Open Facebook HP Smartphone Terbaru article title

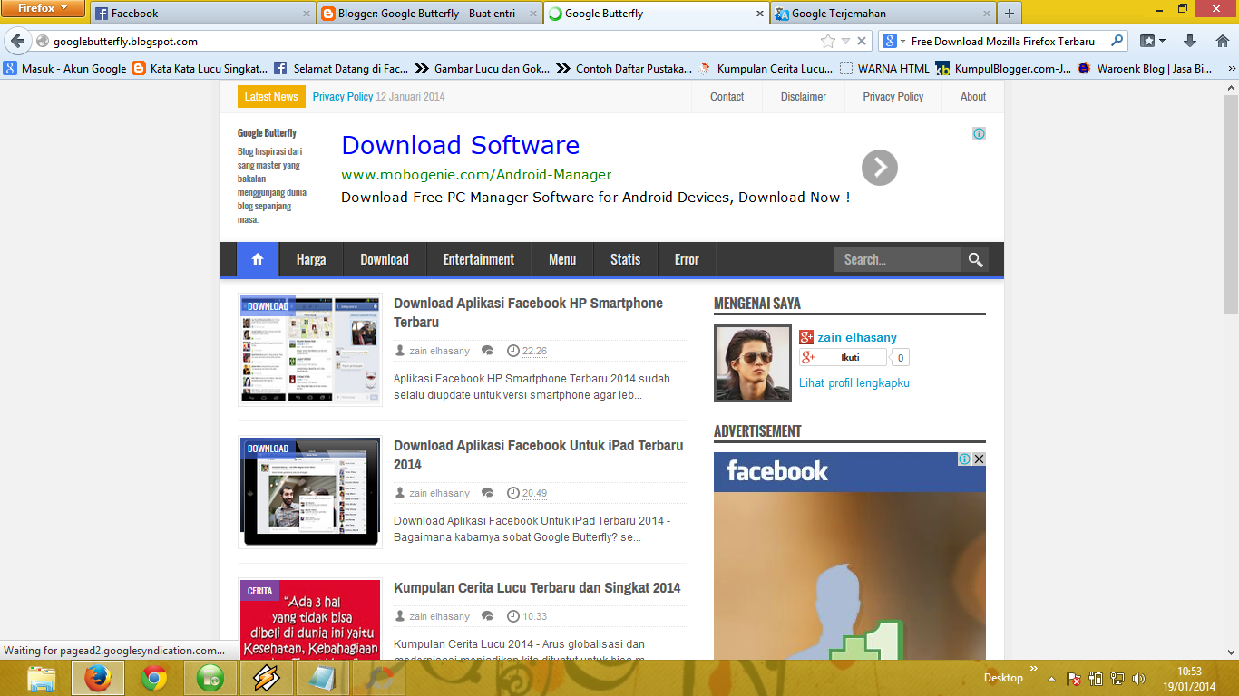click(x=528, y=313)
